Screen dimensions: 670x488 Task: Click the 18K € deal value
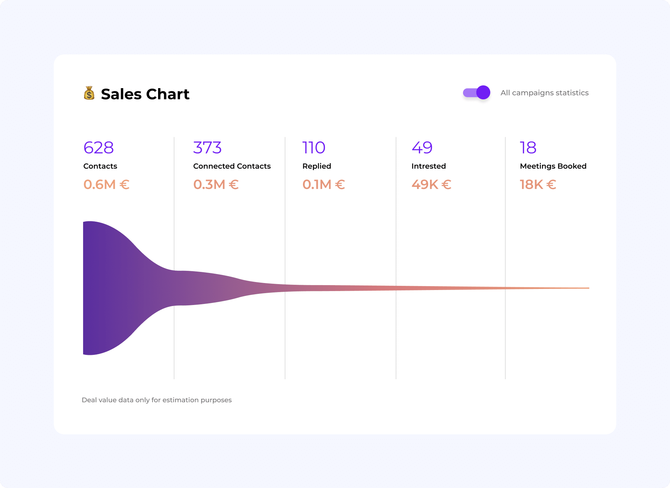pyautogui.click(x=538, y=185)
